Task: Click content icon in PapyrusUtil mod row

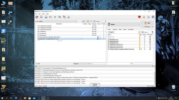Action: click(98, 39)
